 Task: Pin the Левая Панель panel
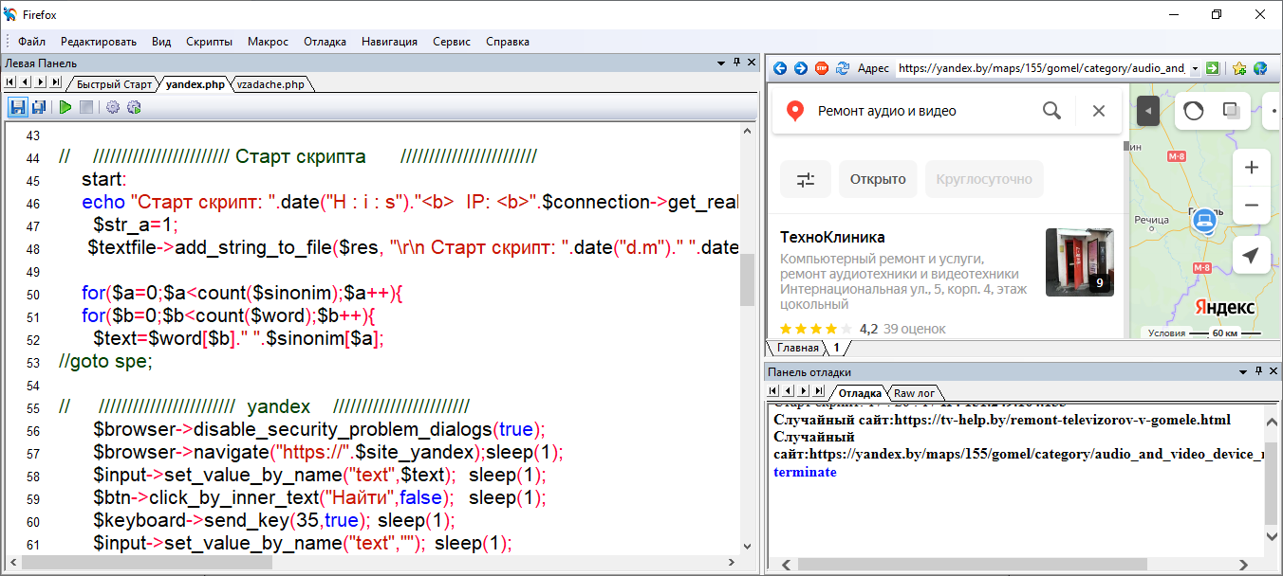[736, 63]
